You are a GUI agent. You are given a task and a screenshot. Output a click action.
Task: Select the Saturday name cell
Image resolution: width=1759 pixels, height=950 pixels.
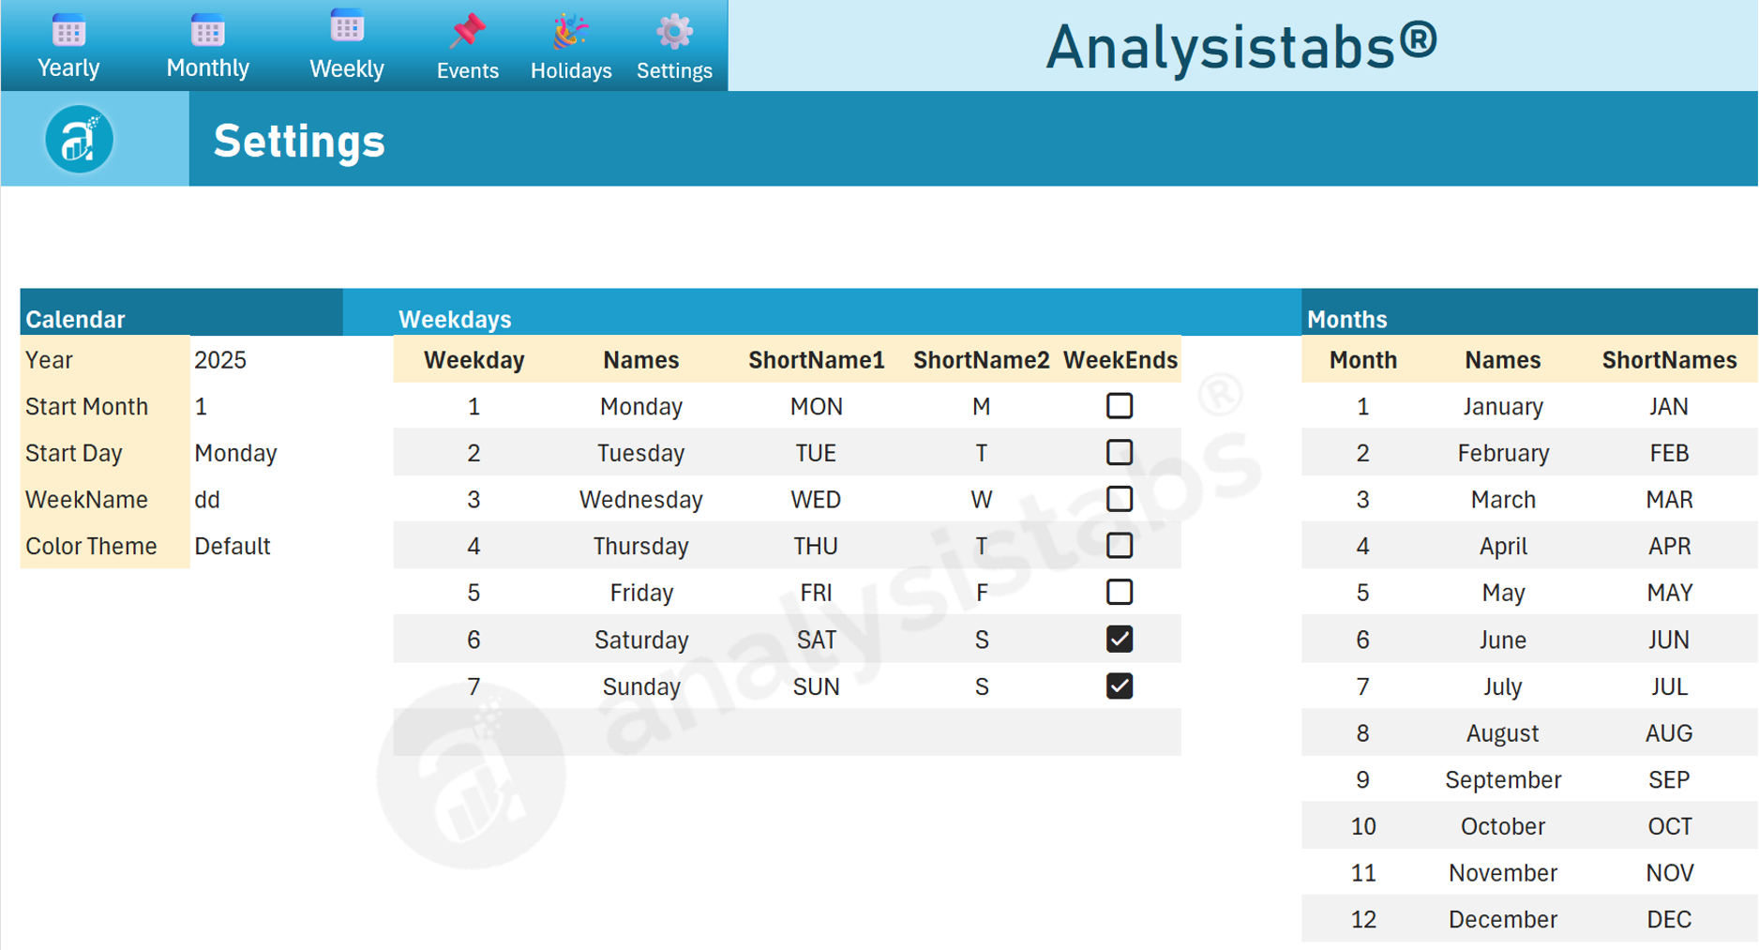pos(640,640)
